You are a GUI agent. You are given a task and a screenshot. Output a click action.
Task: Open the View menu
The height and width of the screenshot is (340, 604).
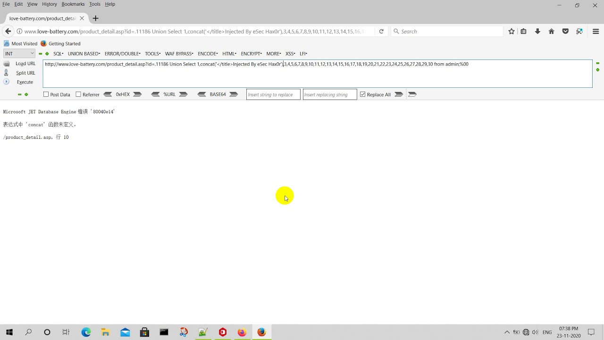coord(32,4)
